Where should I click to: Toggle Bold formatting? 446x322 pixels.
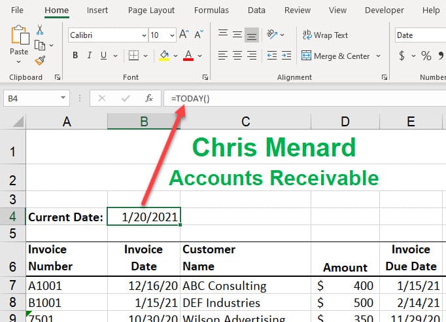coord(76,56)
